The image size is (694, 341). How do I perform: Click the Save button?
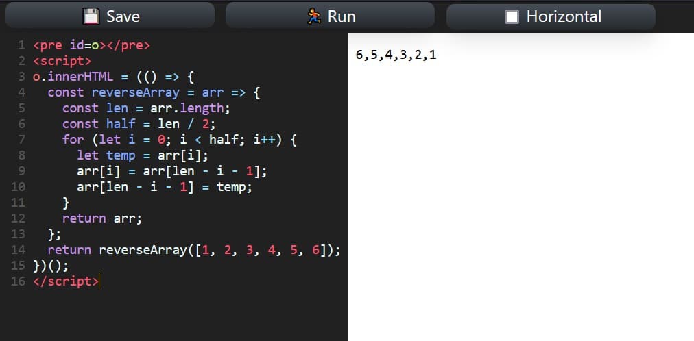coord(110,16)
